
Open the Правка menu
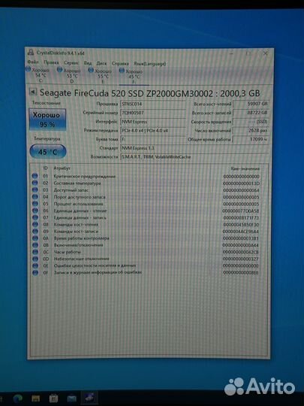coord(51,62)
